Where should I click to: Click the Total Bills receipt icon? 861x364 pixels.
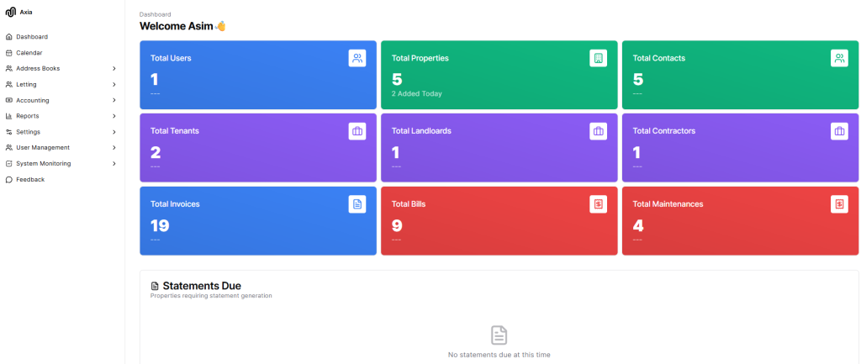598,204
